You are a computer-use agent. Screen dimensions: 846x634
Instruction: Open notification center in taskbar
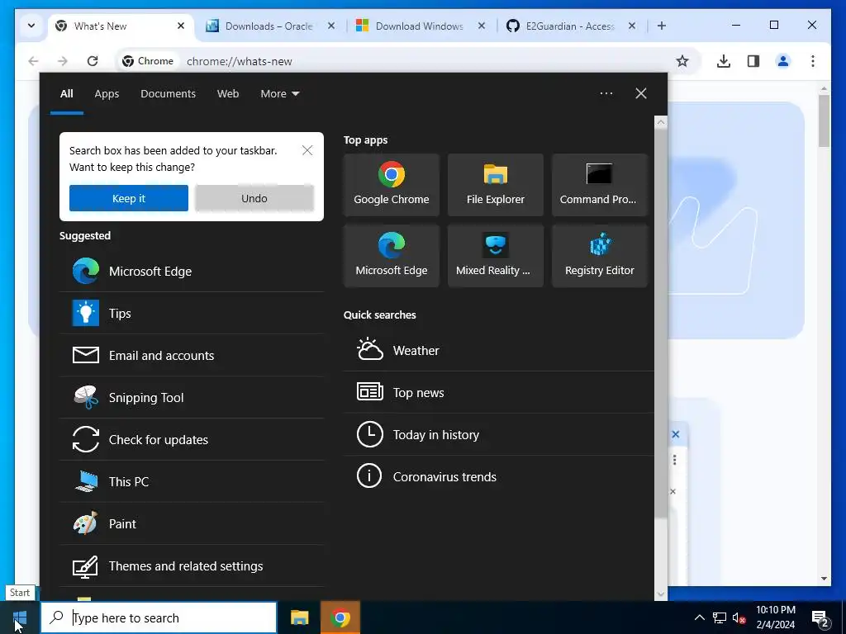(x=820, y=617)
